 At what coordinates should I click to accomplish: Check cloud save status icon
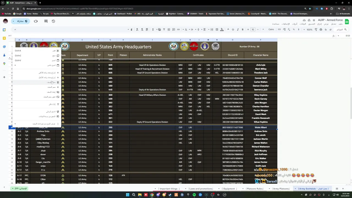coord(304,20)
